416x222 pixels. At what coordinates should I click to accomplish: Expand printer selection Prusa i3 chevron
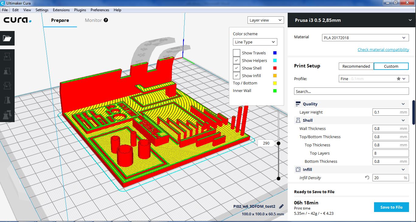click(411, 20)
